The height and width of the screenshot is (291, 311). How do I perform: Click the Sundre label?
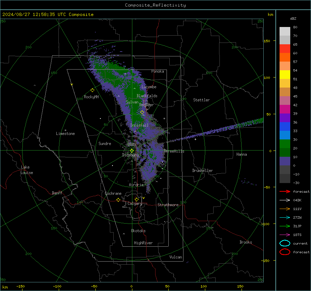click(105, 143)
